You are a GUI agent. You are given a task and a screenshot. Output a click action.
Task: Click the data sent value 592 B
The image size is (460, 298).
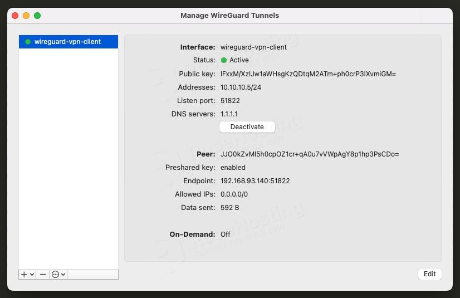click(229, 208)
